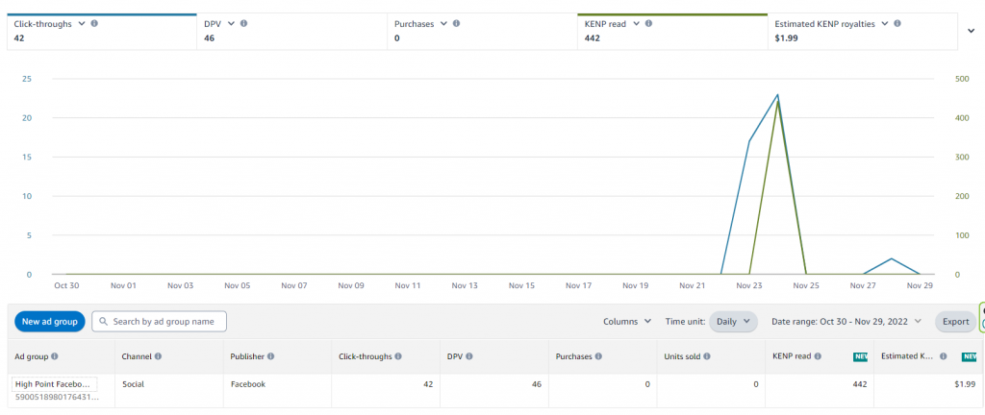Click the search magnifier icon in ad group search

(x=103, y=321)
